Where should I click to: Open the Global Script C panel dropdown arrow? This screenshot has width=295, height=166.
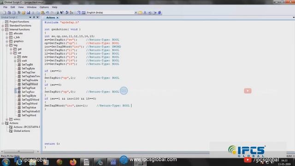(30, 18)
